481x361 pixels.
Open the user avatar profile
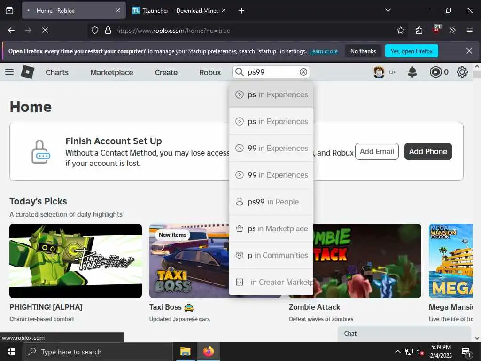click(x=379, y=72)
